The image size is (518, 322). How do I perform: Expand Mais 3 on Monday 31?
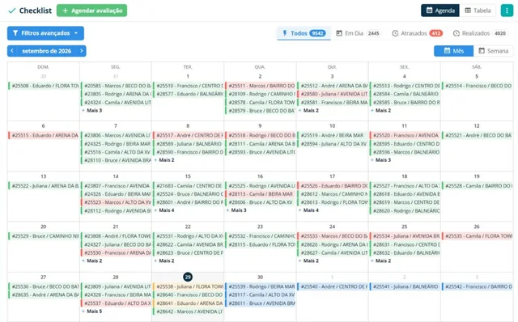[x=92, y=110]
